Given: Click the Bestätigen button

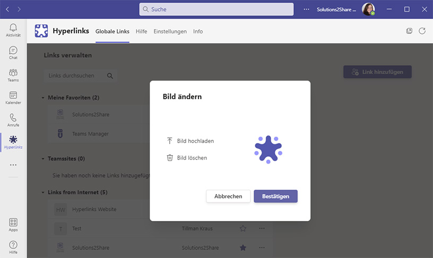Looking at the screenshot, I should [275, 196].
